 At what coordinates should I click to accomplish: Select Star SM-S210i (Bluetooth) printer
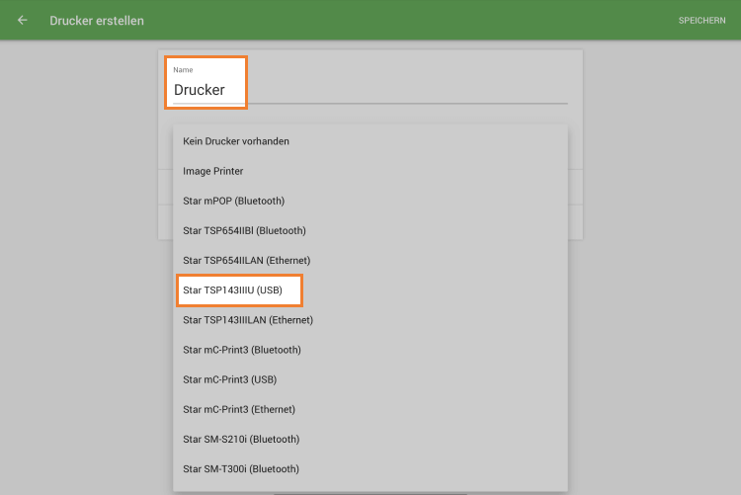[x=241, y=439]
